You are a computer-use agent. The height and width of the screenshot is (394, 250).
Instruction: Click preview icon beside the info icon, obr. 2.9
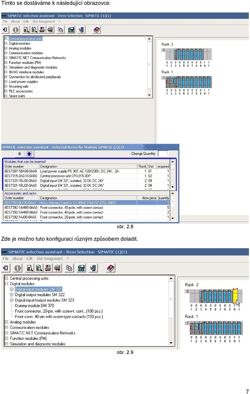30,268
